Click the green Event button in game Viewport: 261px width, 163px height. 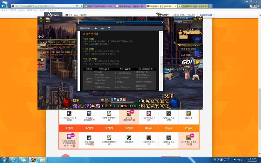coord(41,20)
